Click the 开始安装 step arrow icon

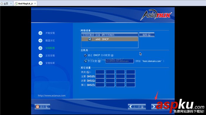pos(40,33)
